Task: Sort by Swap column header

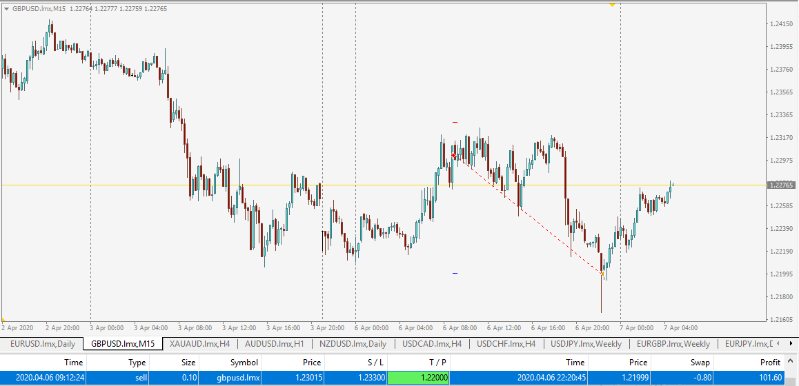Action: pyautogui.click(x=682, y=363)
